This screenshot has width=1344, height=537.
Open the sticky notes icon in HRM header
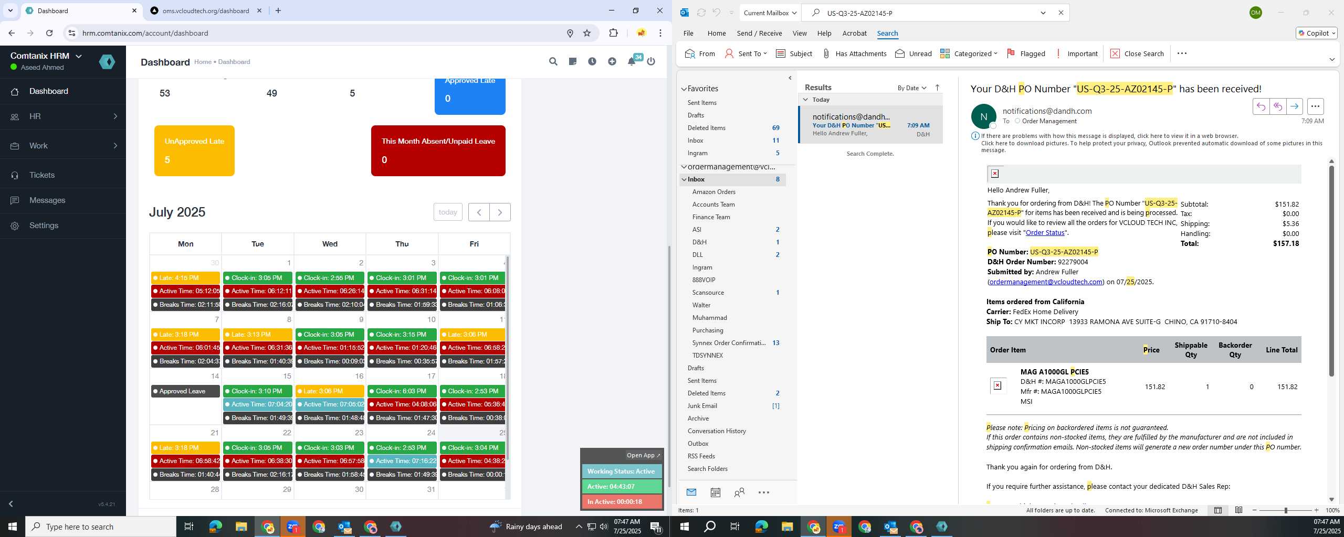pos(573,61)
